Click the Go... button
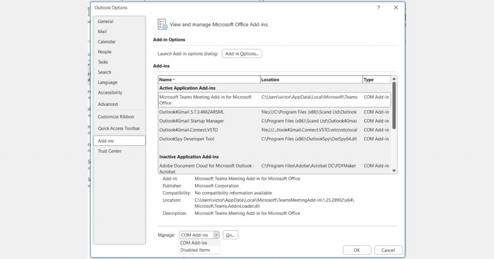The height and width of the screenshot is (259, 494). (x=230, y=235)
